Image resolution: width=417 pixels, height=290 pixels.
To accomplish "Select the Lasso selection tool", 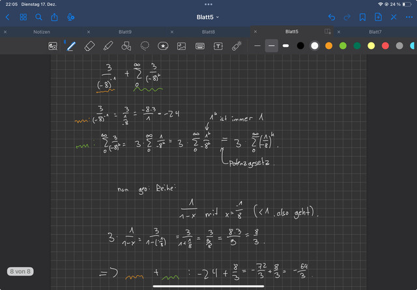I will tap(145, 46).
